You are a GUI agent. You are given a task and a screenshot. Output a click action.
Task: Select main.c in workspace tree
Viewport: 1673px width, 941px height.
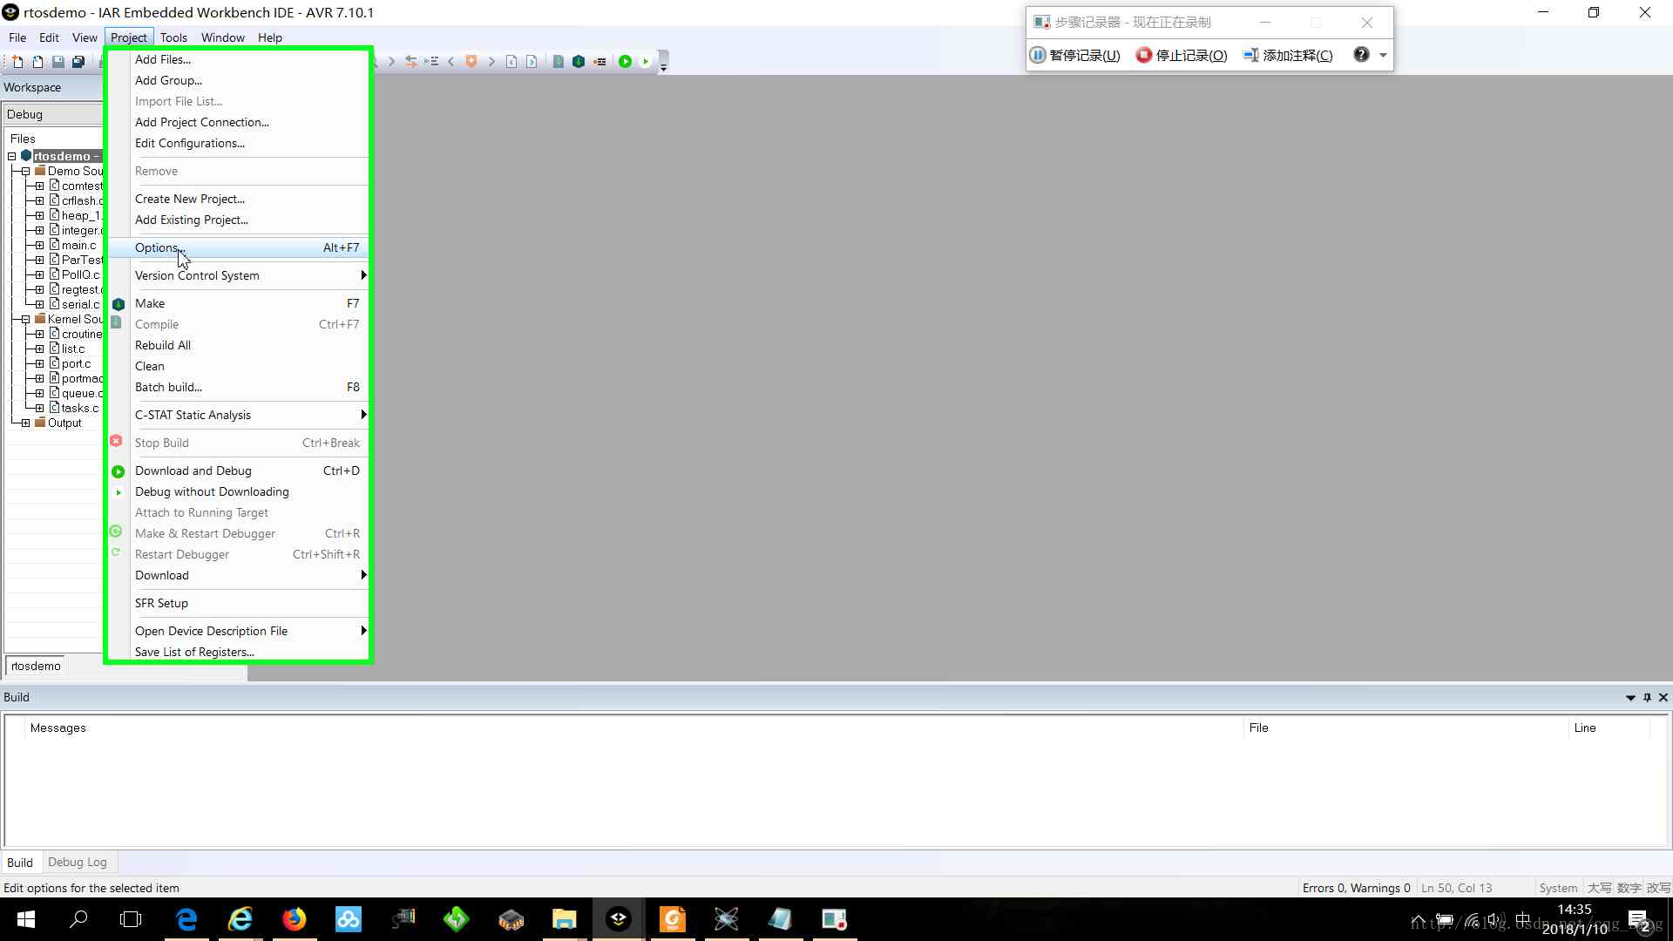pyautogui.click(x=78, y=246)
